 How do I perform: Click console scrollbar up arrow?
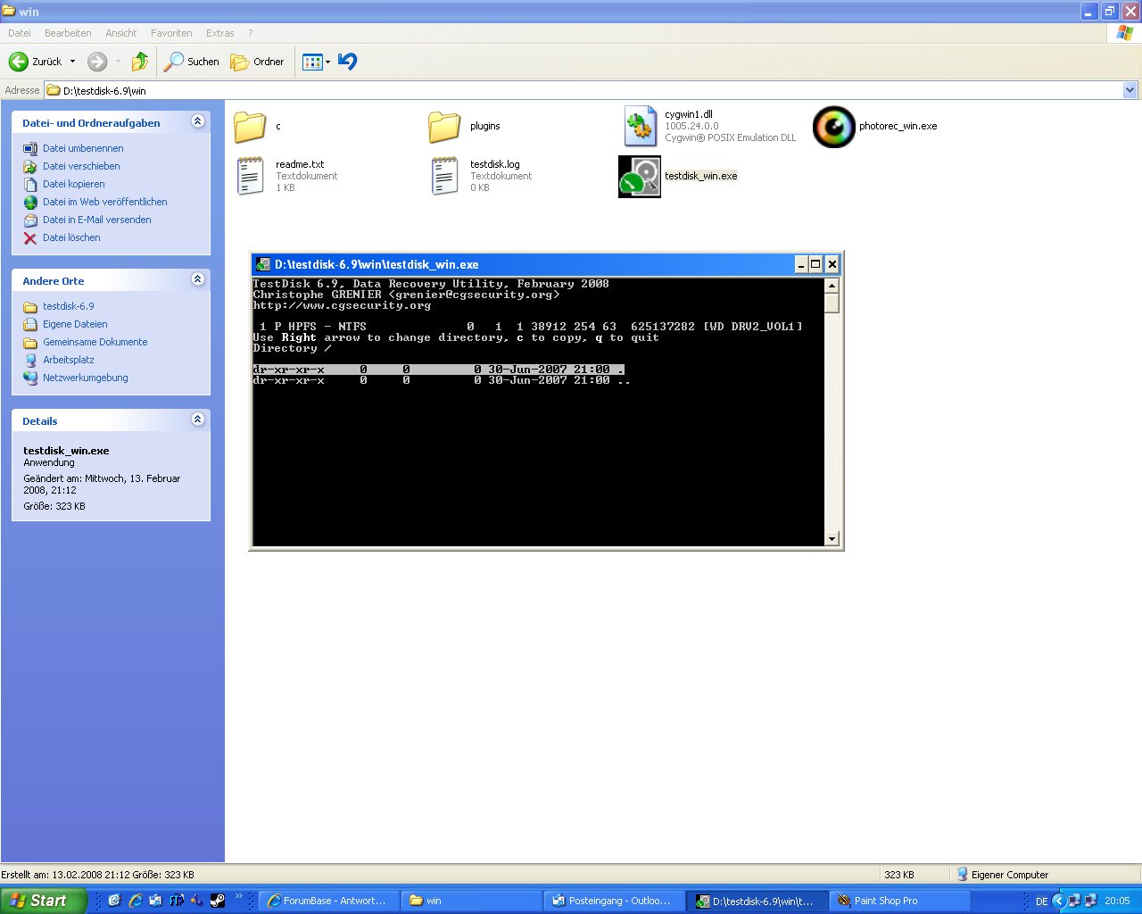[832, 286]
